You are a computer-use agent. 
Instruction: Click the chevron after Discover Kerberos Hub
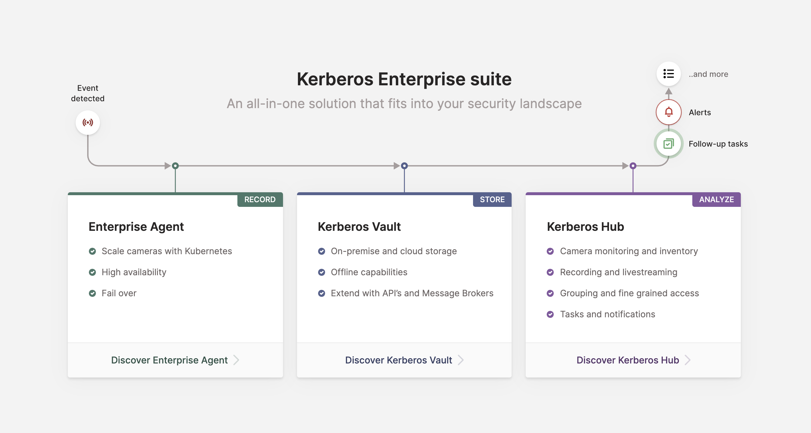pyautogui.click(x=688, y=360)
